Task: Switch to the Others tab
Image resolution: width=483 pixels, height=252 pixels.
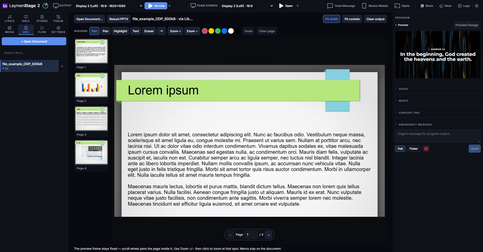Action: pos(42,18)
